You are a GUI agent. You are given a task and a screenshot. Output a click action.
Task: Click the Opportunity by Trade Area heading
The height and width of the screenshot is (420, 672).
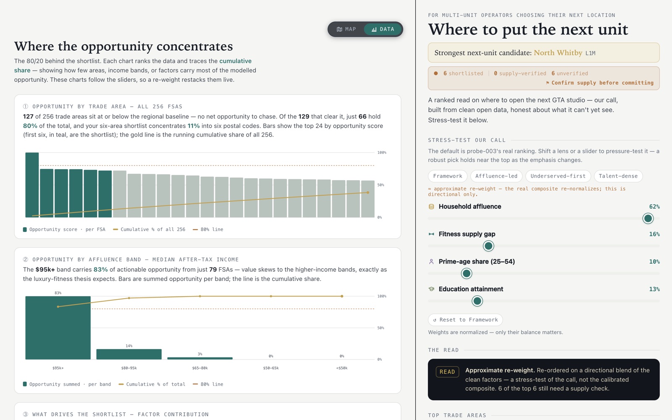click(x=103, y=107)
